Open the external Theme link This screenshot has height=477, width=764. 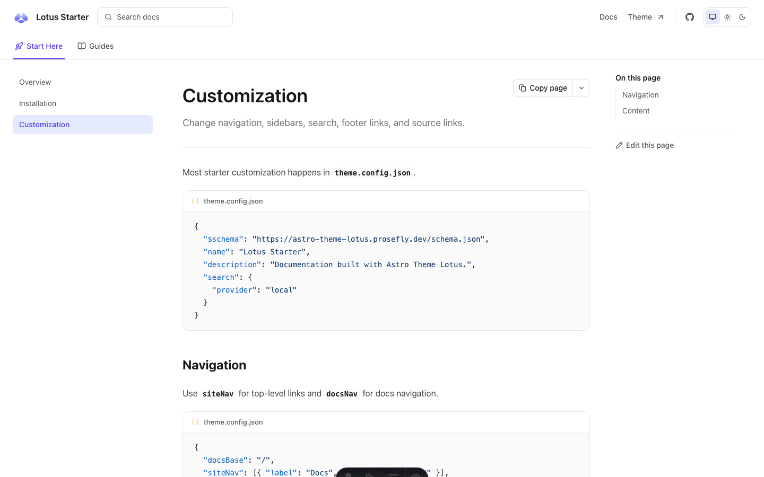[646, 17]
